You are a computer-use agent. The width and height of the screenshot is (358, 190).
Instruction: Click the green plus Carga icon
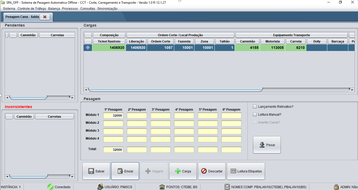[178, 171]
